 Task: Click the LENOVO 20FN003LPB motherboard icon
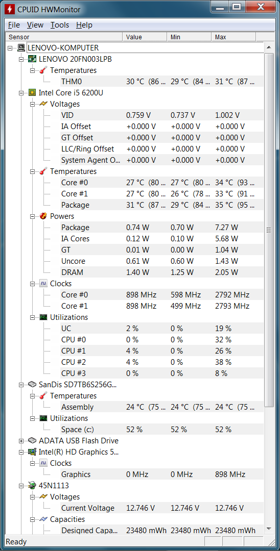click(32, 59)
